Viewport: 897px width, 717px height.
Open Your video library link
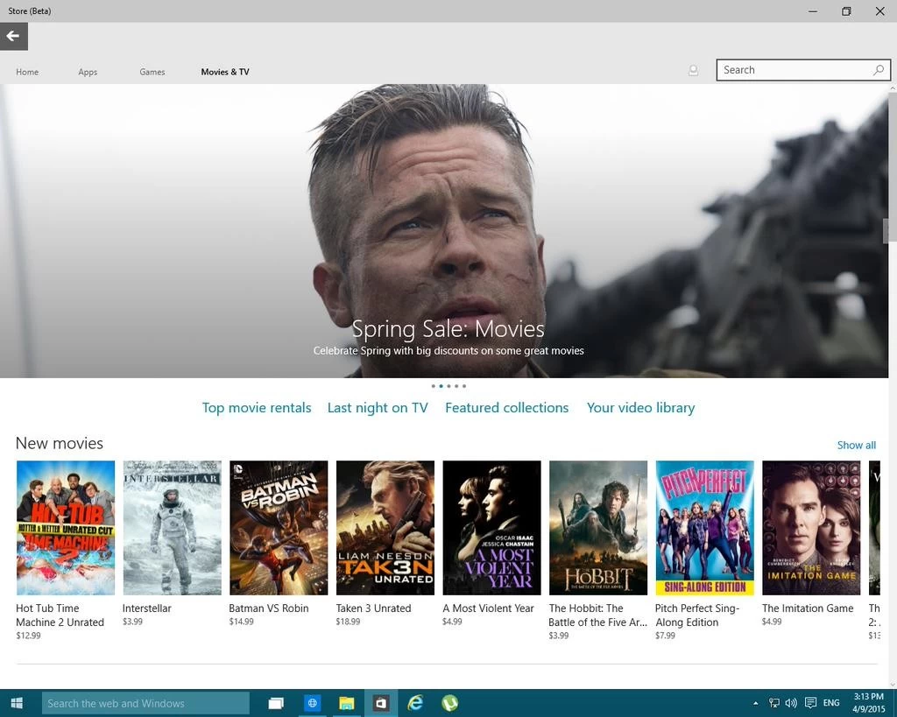click(640, 408)
